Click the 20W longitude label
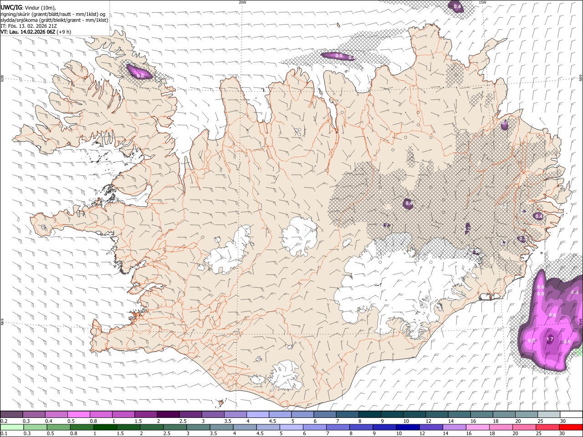583x437 pixels. (x=242, y=2)
